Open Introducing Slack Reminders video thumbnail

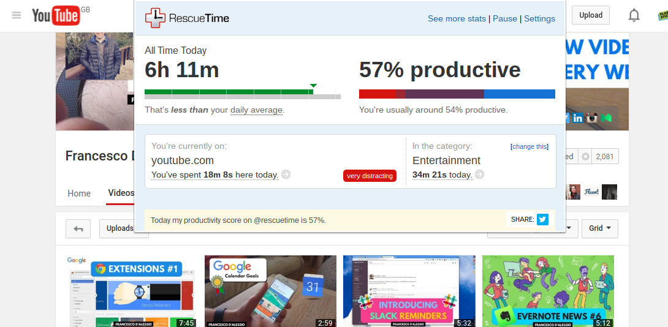[409, 291]
